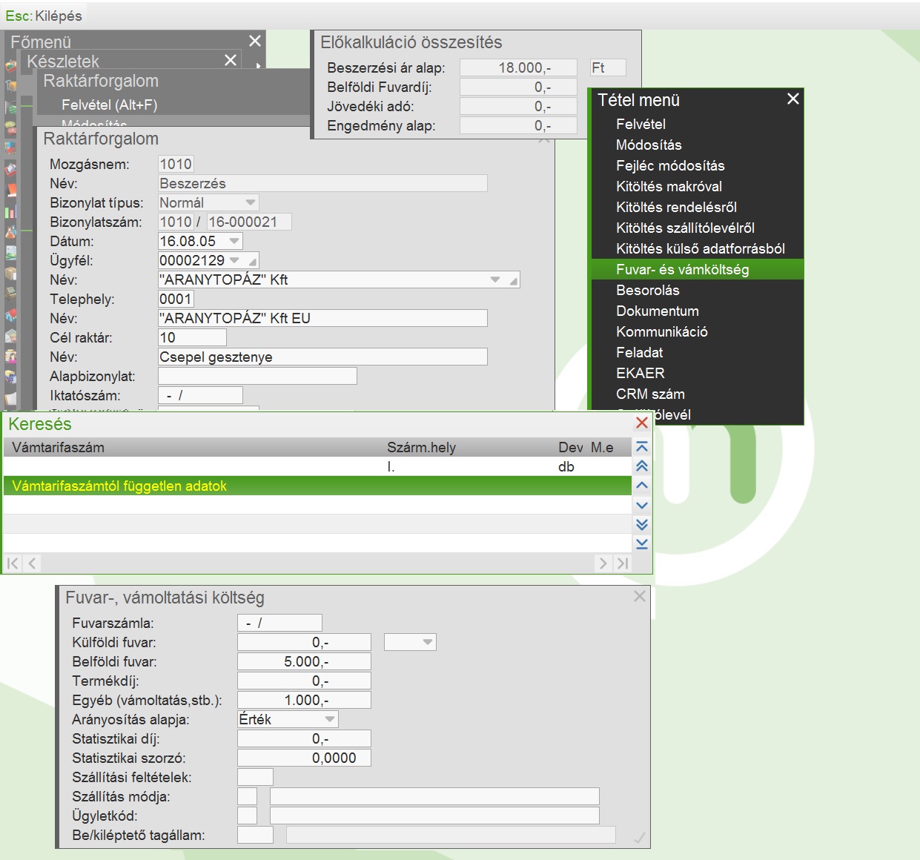The image size is (920, 860).
Task: Confirm Fuvar-, vámoltatási költség with checkmark
Action: [x=639, y=838]
